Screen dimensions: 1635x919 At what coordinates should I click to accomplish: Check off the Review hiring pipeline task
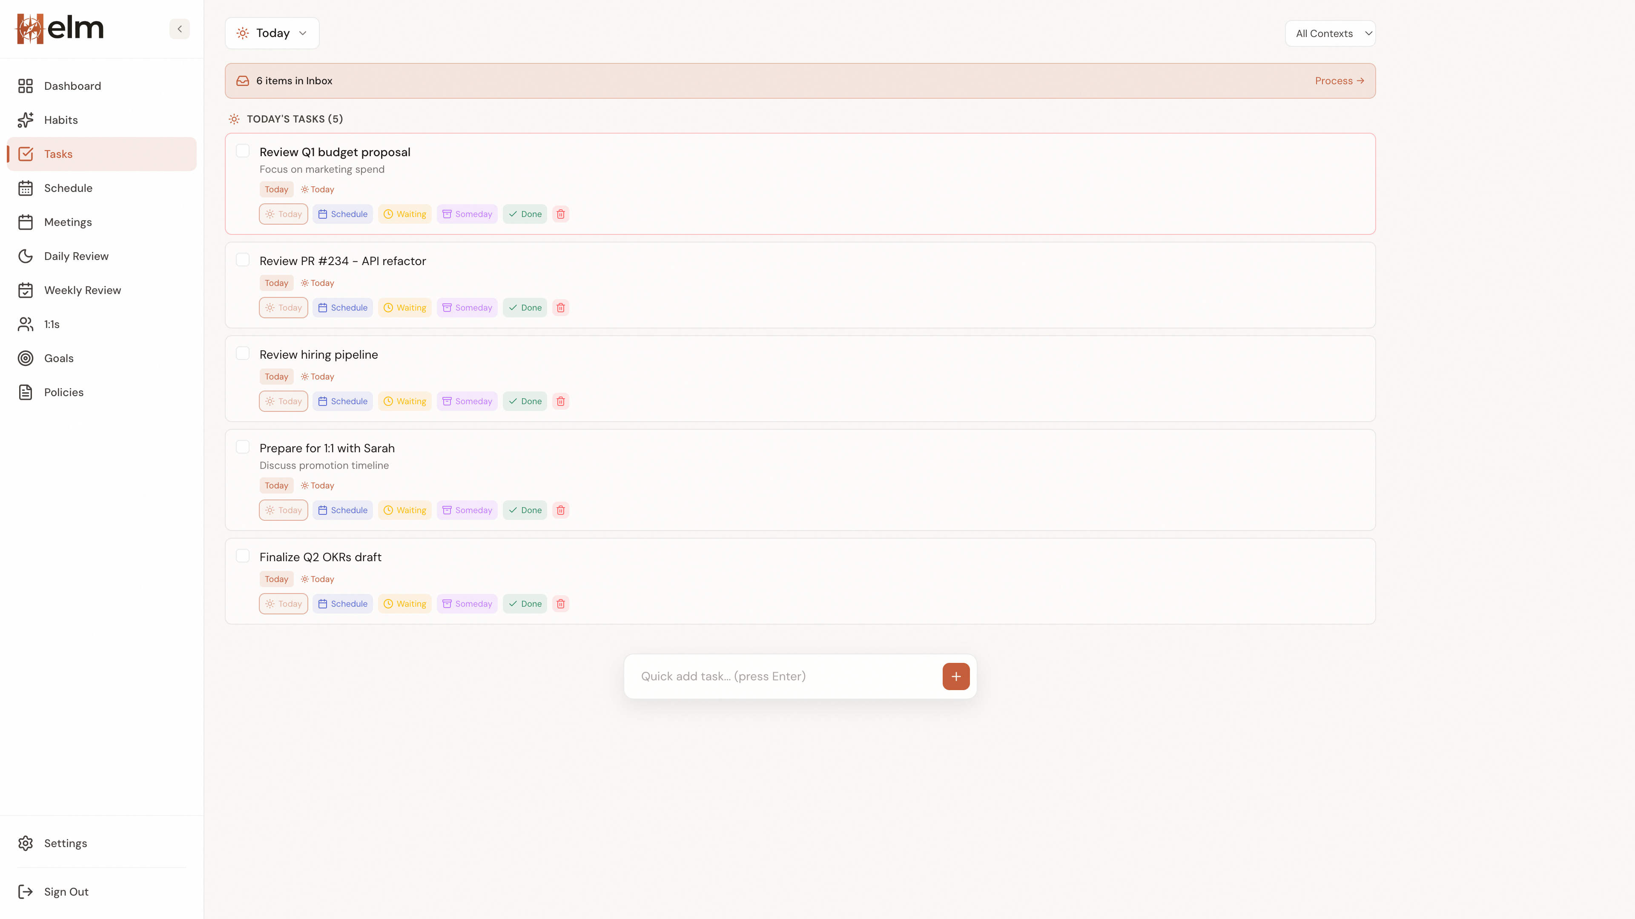click(x=242, y=353)
